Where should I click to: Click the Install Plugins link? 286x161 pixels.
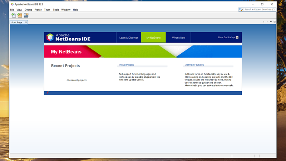coord(127,65)
